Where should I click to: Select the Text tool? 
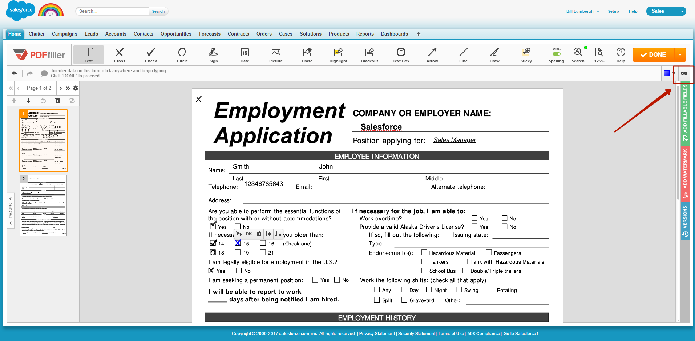89,55
